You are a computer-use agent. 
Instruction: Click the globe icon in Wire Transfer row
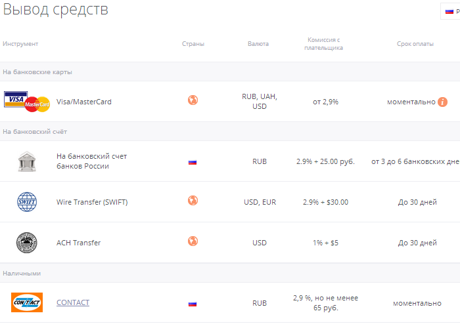click(193, 201)
